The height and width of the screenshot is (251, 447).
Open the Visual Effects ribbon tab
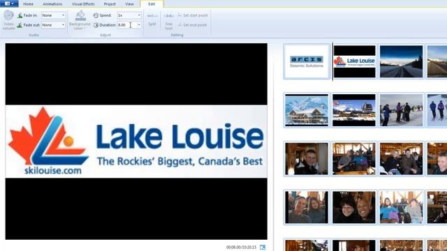83,4
